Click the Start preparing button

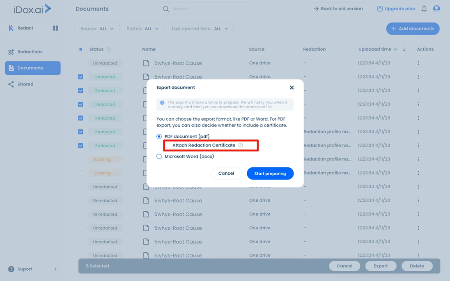pyautogui.click(x=270, y=174)
